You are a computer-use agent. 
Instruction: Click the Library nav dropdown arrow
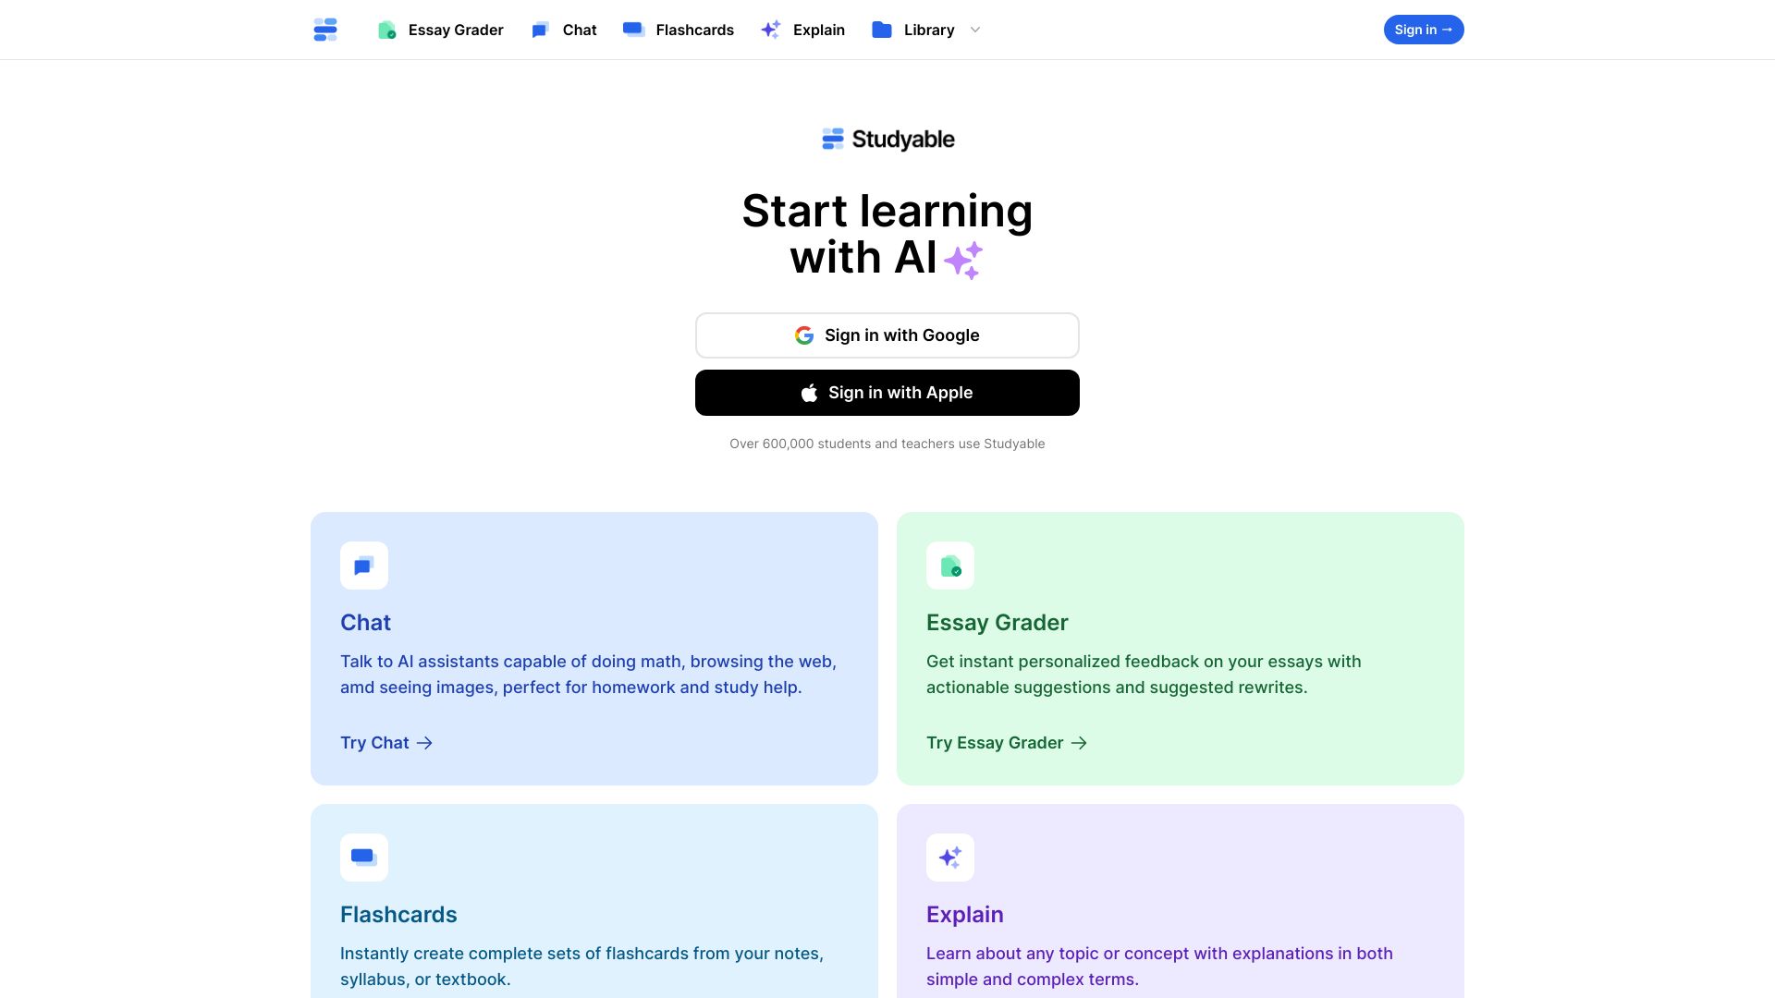[975, 30]
